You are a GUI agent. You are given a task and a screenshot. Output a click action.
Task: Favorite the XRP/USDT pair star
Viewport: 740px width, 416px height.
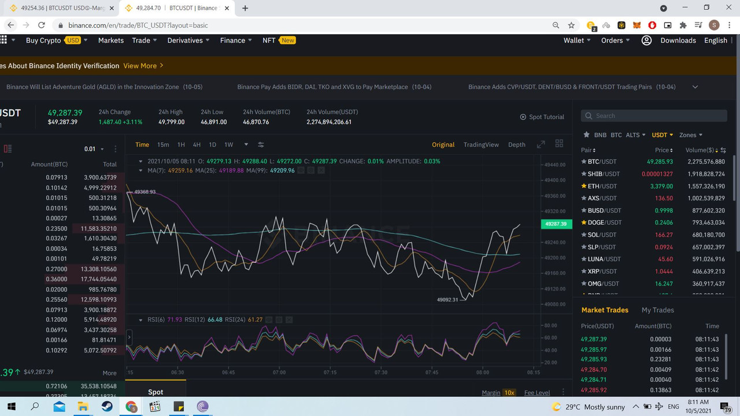point(584,271)
